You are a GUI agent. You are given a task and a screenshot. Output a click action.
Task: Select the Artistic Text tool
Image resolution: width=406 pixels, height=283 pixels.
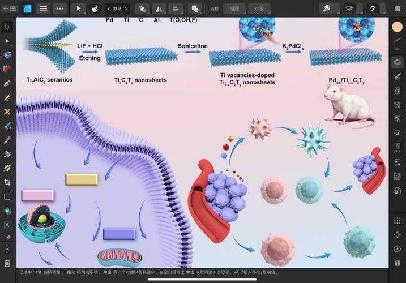[7, 225]
